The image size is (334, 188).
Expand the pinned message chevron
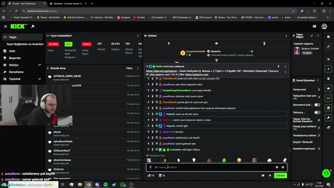click(x=285, y=72)
